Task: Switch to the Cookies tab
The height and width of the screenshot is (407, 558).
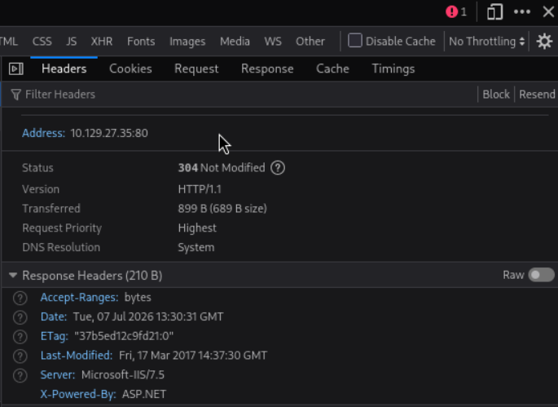Action: [x=130, y=69]
